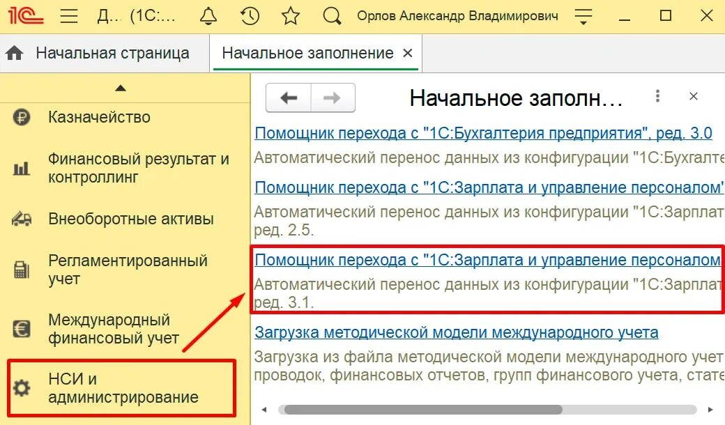This screenshot has height=425, width=725.
Task: Click the form title Начальное заполн…
Action: (x=516, y=98)
